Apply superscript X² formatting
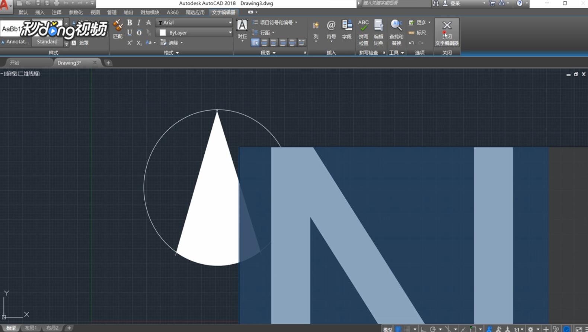Screen dimensions: 588x332 coord(130,43)
